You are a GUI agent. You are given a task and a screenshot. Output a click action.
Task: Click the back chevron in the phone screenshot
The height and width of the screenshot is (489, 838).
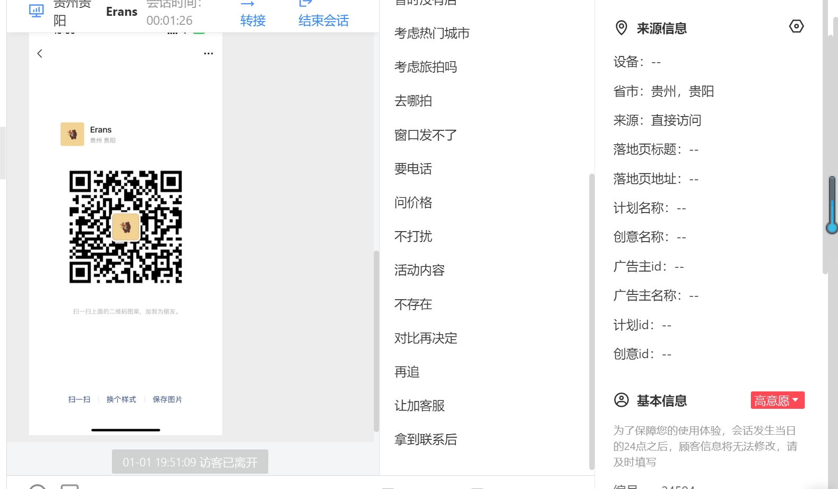[40, 53]
